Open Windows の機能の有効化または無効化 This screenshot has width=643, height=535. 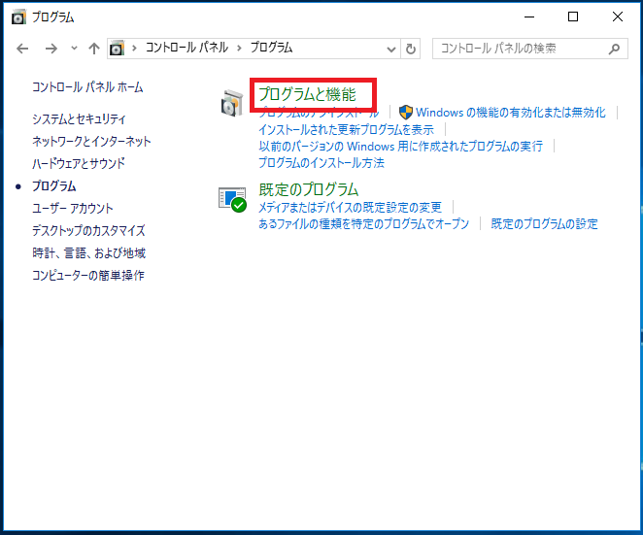(511, 113)
